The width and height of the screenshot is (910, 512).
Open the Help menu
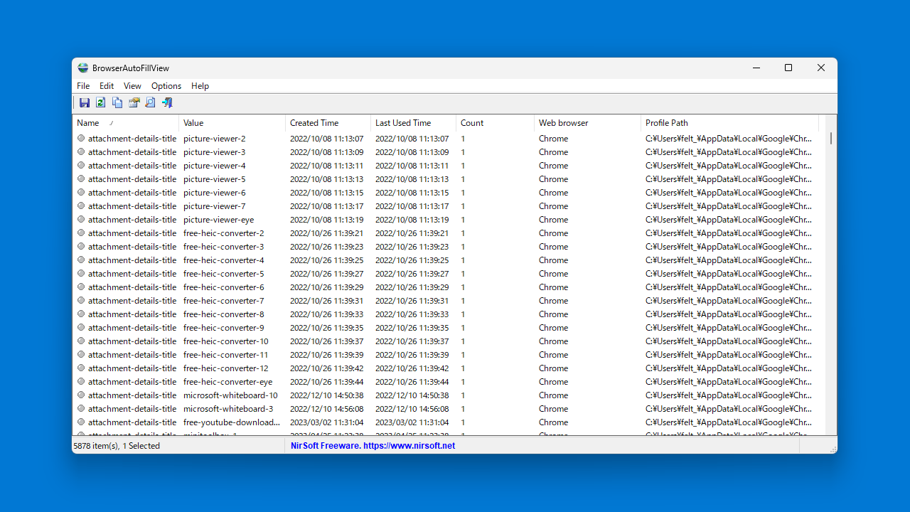pos(200,86)
